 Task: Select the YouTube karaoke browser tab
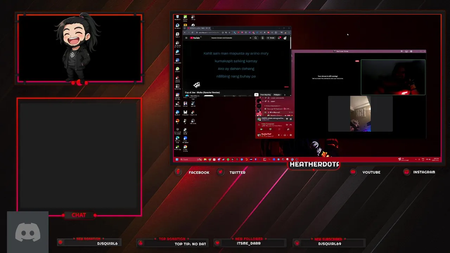click(x=199, y=28)
